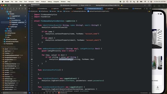Open the editor options lines icon
Image resolution: width=167 pixels, height=94 pixels.
[x=147, y=9]
